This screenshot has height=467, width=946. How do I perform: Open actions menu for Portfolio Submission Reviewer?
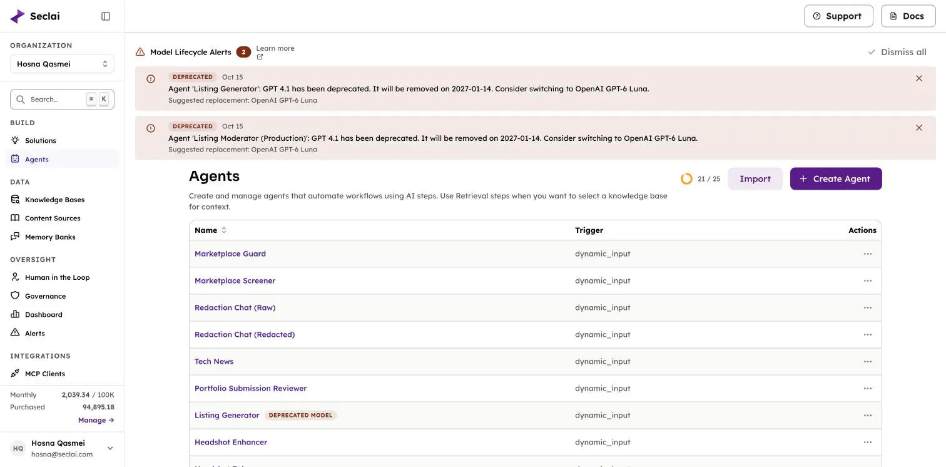[868, 388]
